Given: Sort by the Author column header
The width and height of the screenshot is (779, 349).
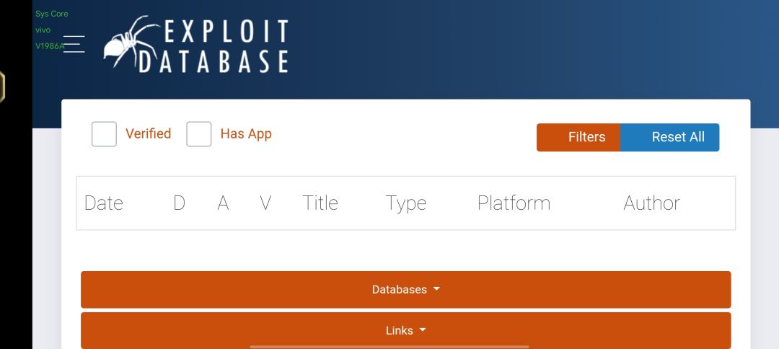Looking at the screenshot, I should (652, 203).
